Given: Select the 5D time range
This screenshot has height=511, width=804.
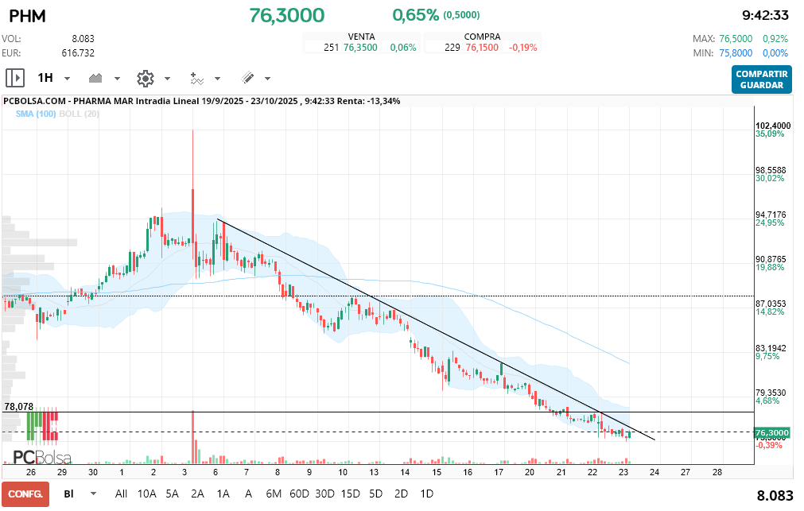Looking at the screenshot, I should coord(376,494).
